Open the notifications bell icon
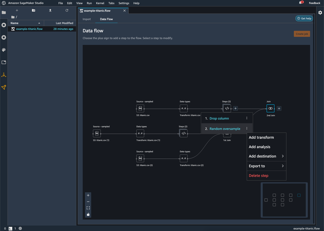 pos(301,3)
